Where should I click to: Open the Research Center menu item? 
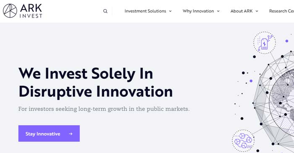(x=281, y=11)
